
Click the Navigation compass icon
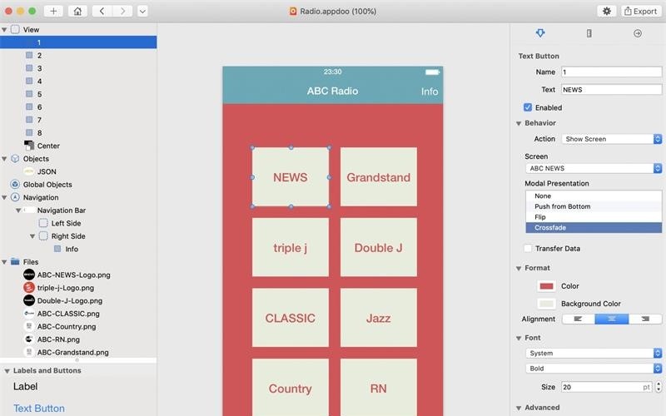coord(15,197)
